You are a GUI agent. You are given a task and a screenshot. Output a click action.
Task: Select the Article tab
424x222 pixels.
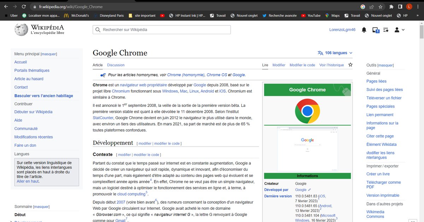pyautogui.click(x=98, y=65)
